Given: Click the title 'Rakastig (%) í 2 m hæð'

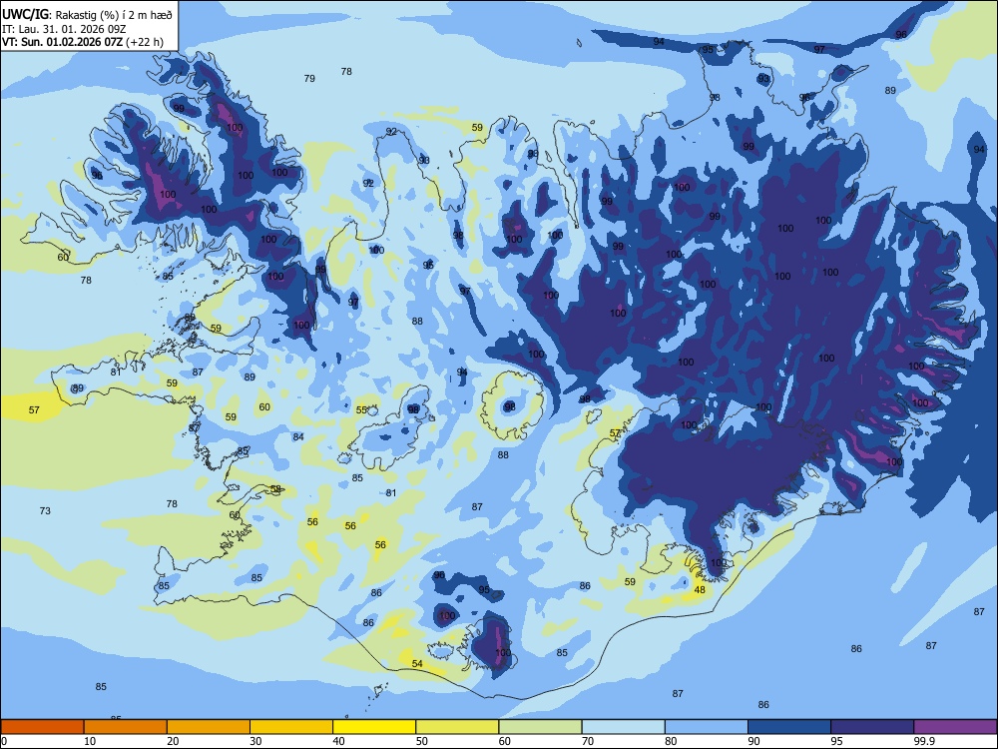Looking at the screenshot, I should pyautogui.click(x=114, y=15).
